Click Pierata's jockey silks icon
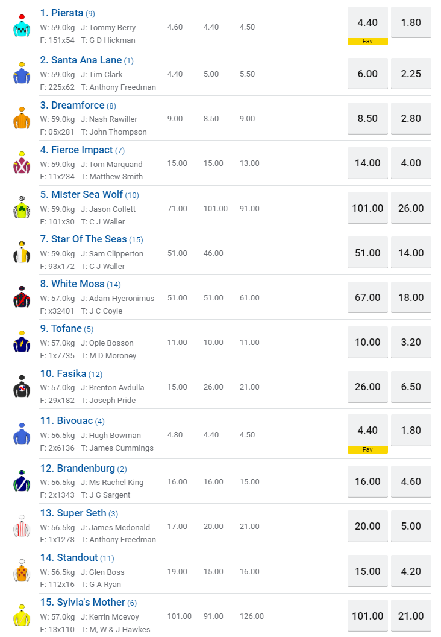Viewport: 441px width, 637px height. [x=22, y=26]
